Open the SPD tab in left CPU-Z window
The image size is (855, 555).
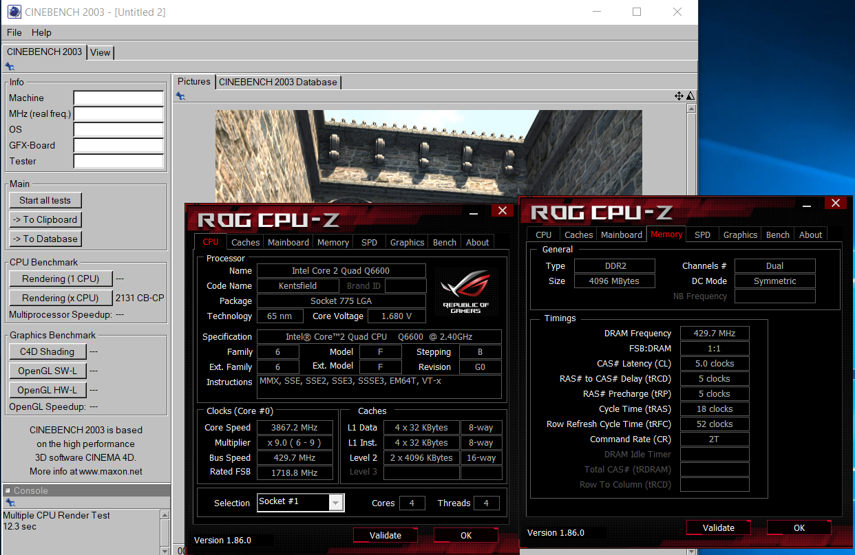click(x=370, y=242)
